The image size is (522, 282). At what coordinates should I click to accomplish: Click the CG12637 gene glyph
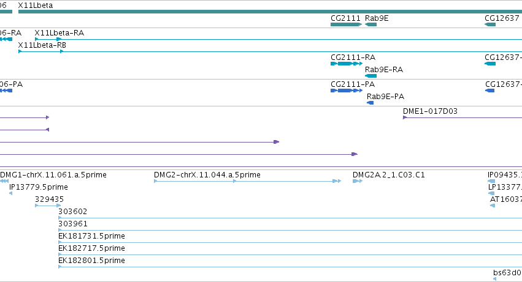click(x=490, y=24)
